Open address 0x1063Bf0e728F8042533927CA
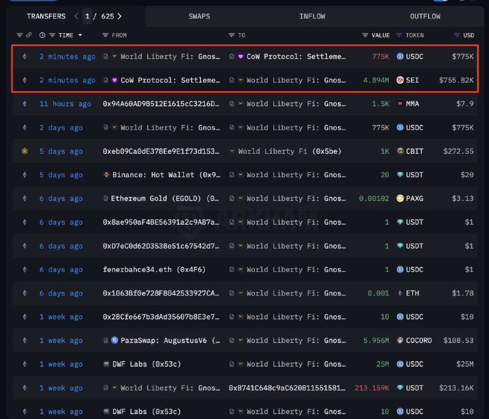 (161, 293)
